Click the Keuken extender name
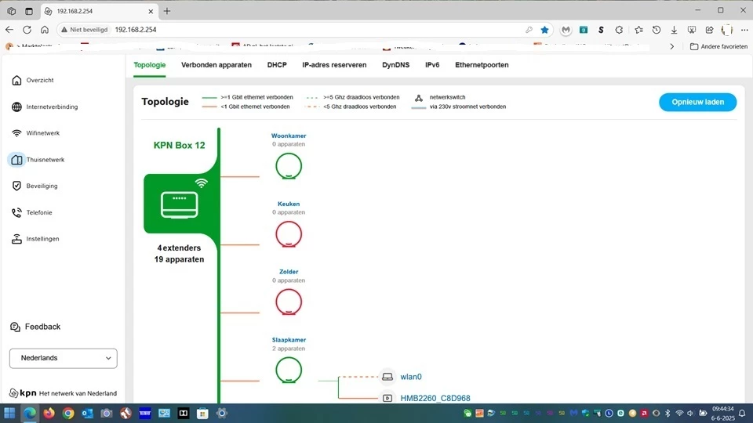 pos(289,204)
